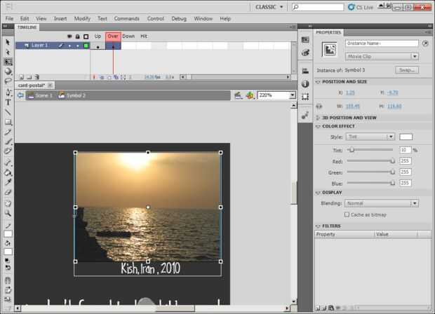435x314 pixels.
Task: Click the Edit Scene icon
Action: pyautogui.click(x=238, y=95)
